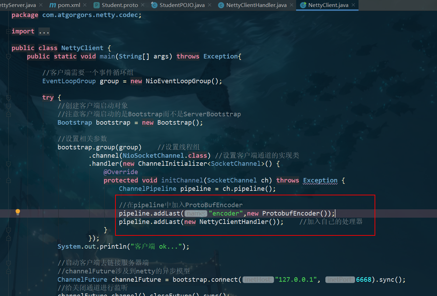The height and width of the screenshot is (296, 437).
Task: Click the //设置相关参数 comment
Action: (82, 139)
